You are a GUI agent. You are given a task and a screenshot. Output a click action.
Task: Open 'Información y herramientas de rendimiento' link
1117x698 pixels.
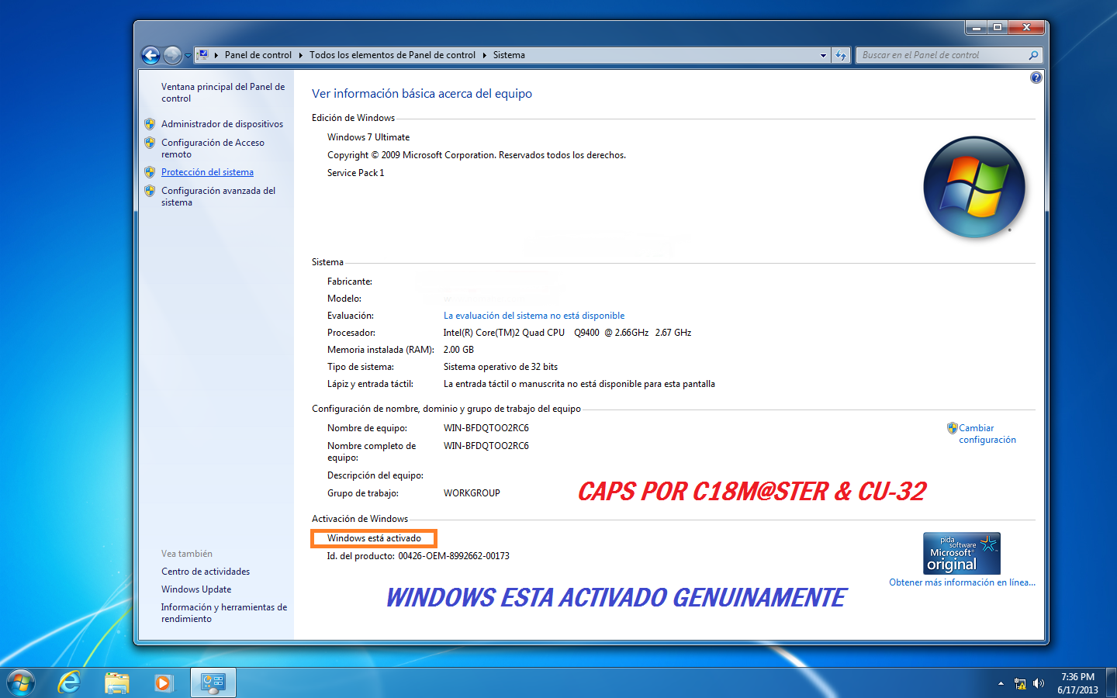[224, 613]
